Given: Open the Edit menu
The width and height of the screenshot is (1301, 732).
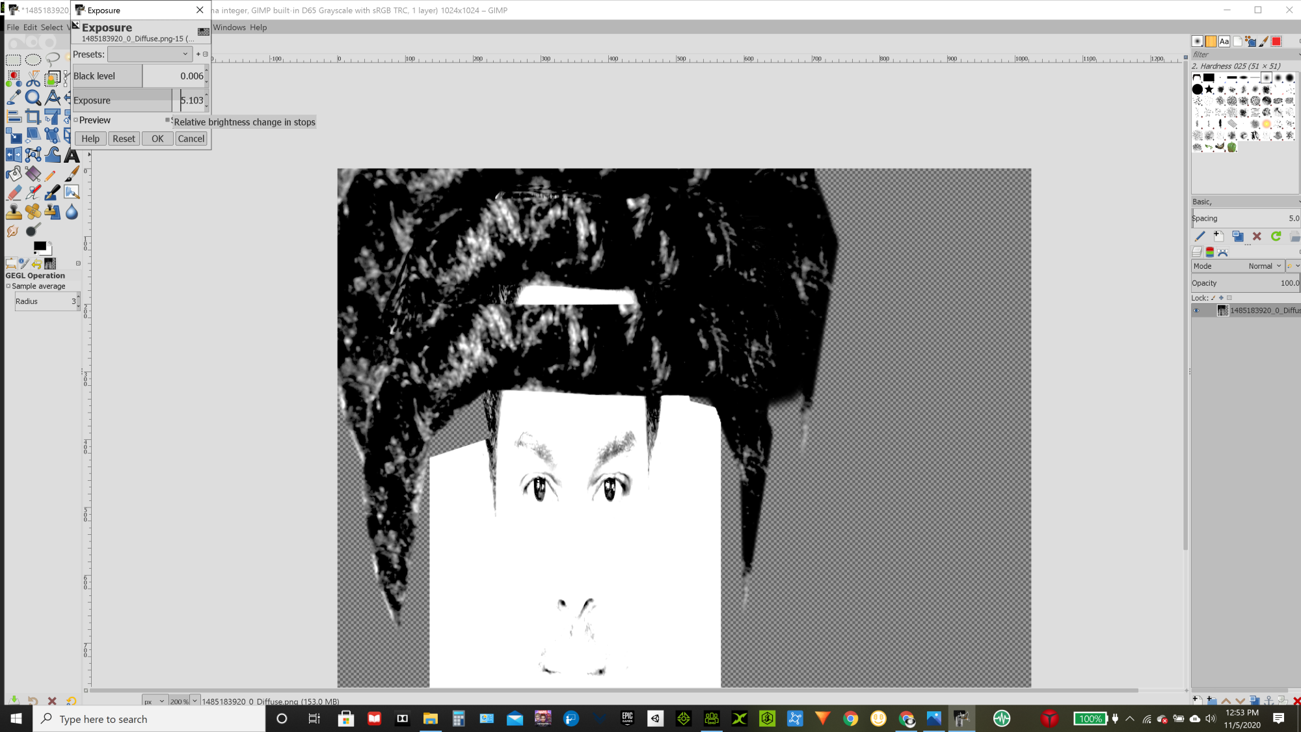Looking at the screenshot, I should click(30, 27).
